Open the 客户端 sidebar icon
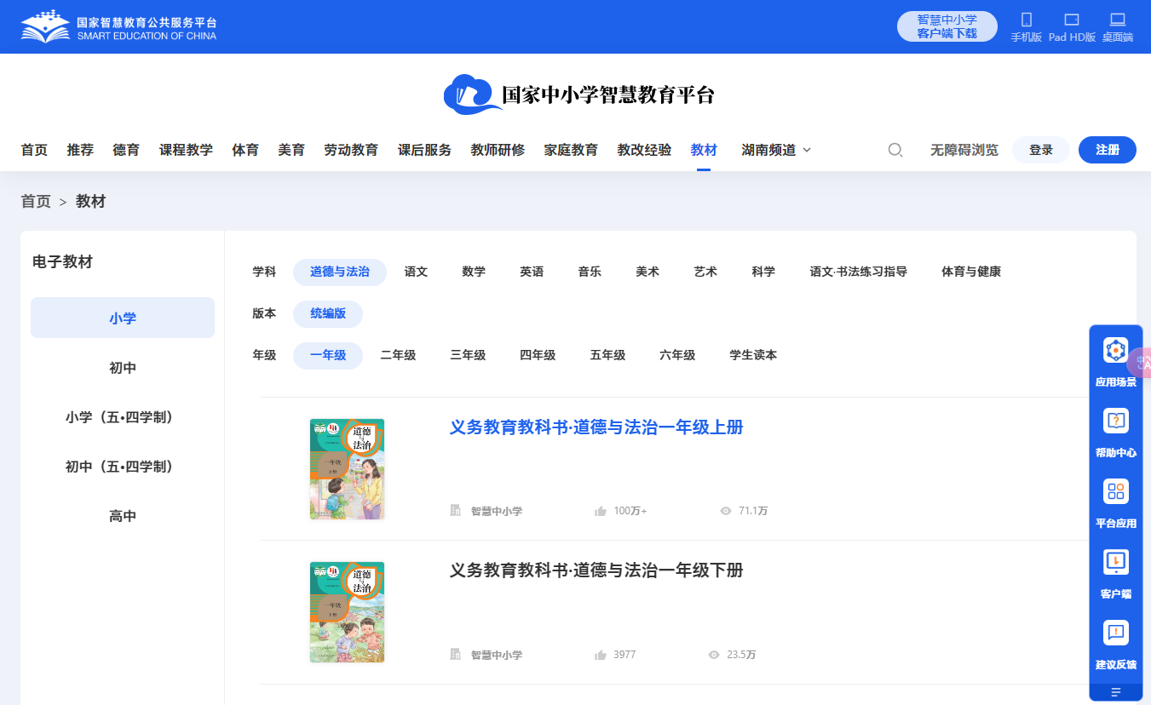The width and height of the screenshot is (1151, 705). (1115, 562)
